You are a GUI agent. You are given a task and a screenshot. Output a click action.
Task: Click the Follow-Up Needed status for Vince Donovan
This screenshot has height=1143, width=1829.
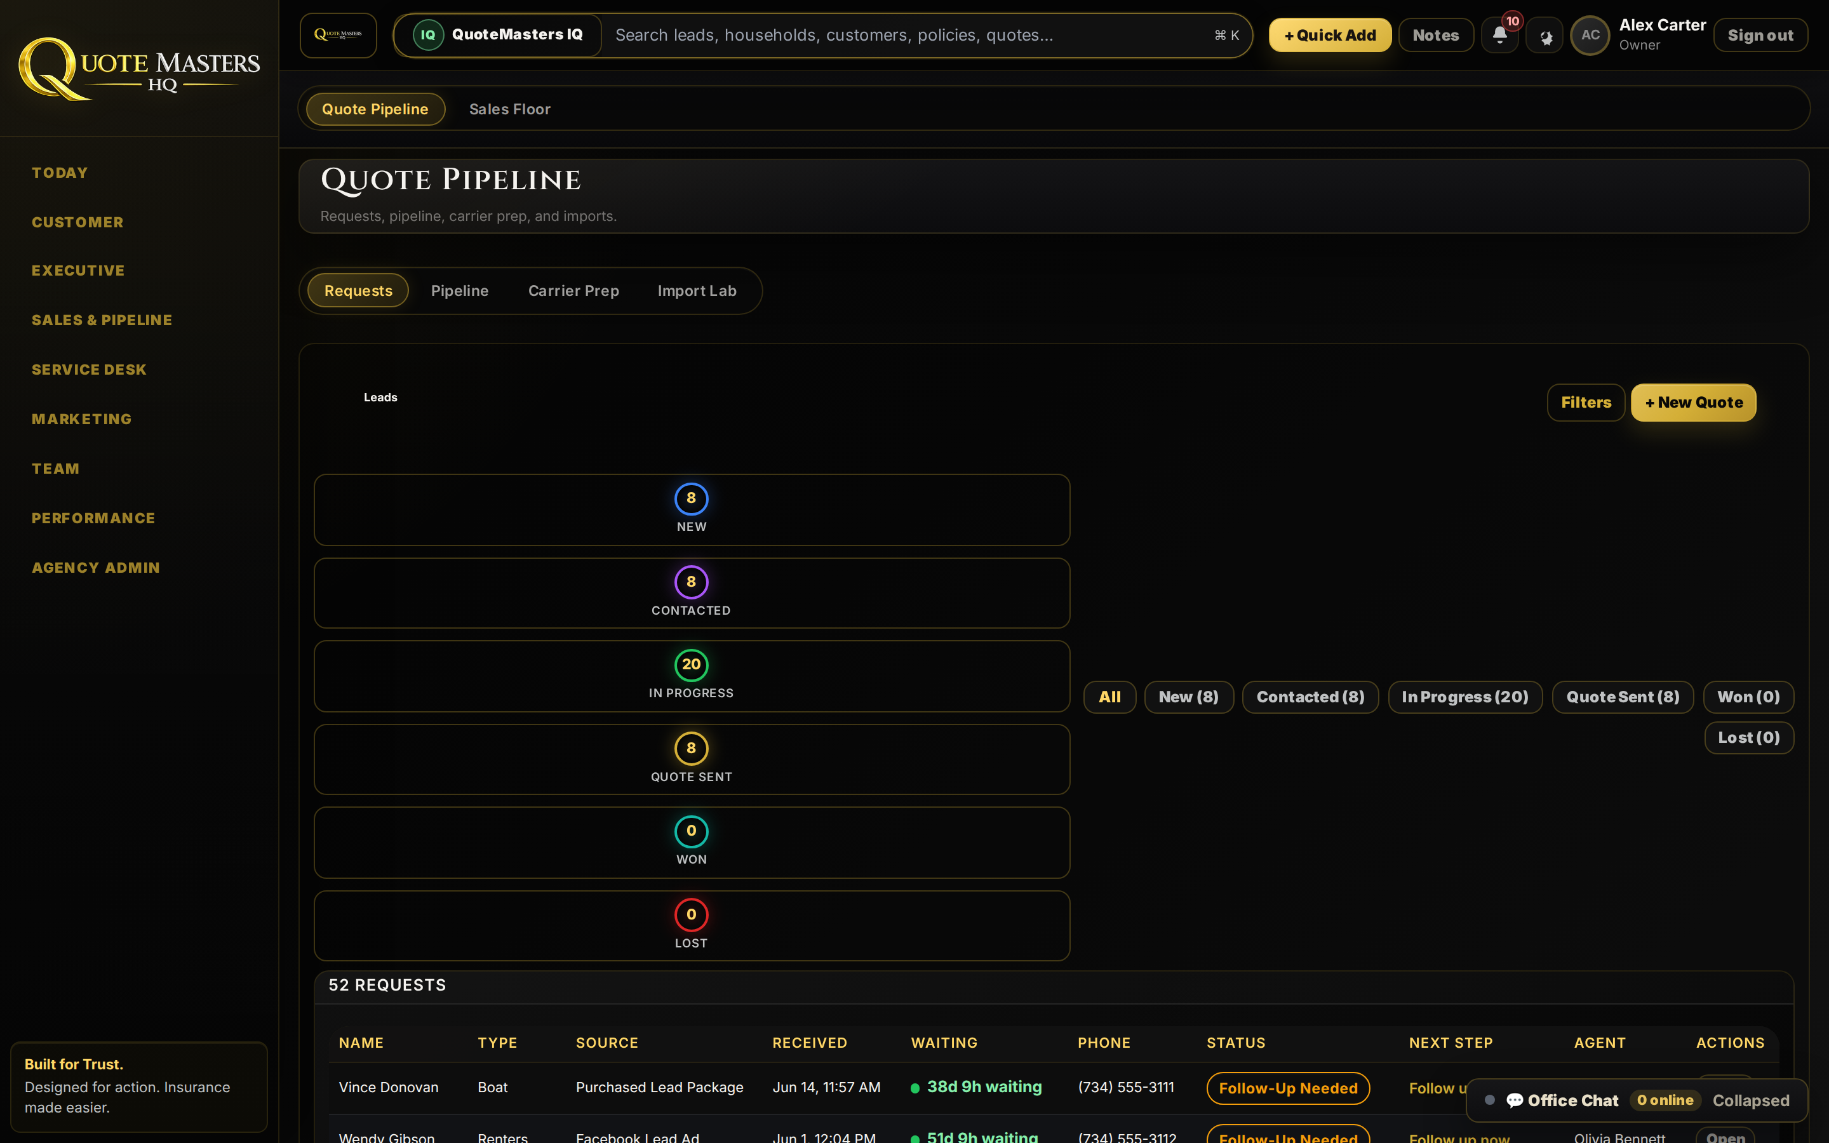click(x=1288, y=1088)
